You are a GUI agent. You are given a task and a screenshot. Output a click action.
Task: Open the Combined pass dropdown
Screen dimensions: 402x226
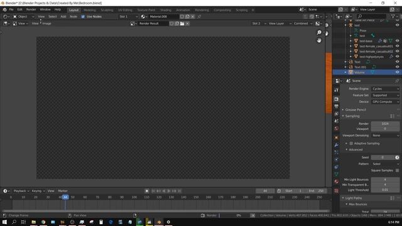[x=303, y=24]
